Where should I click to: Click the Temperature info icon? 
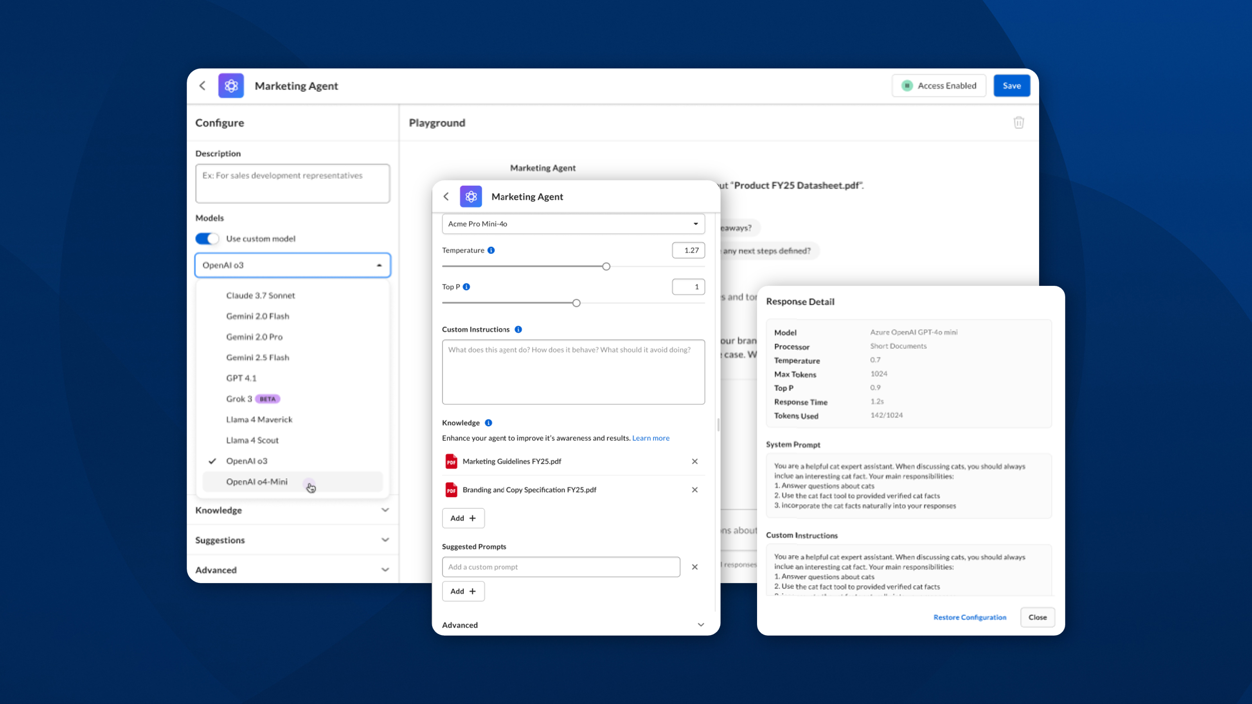click(x=491, y=250)
